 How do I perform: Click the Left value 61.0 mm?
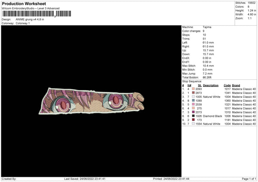[208, 42]
